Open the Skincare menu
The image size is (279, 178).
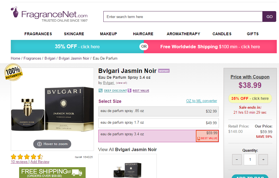tap(74, 34)
